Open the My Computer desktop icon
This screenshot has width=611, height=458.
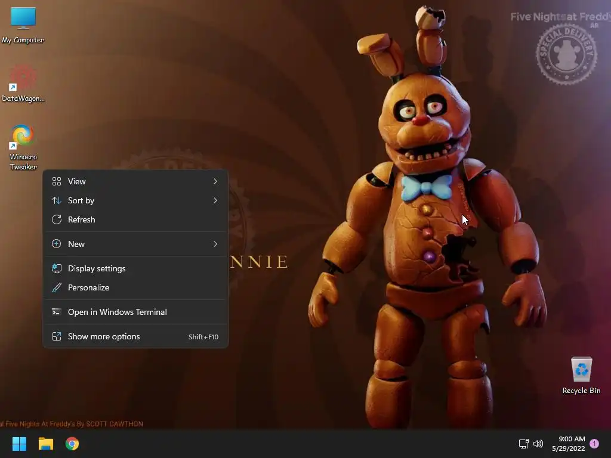(x=23, y=25)
